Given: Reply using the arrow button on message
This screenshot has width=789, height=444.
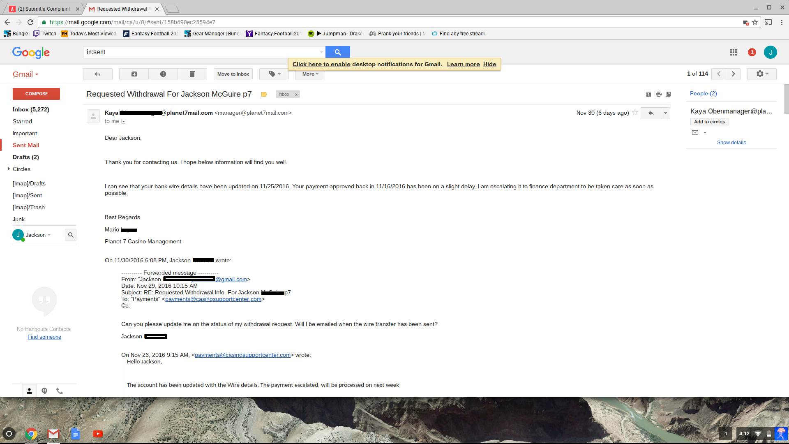Looking at the screenshot, I should 651,113.
